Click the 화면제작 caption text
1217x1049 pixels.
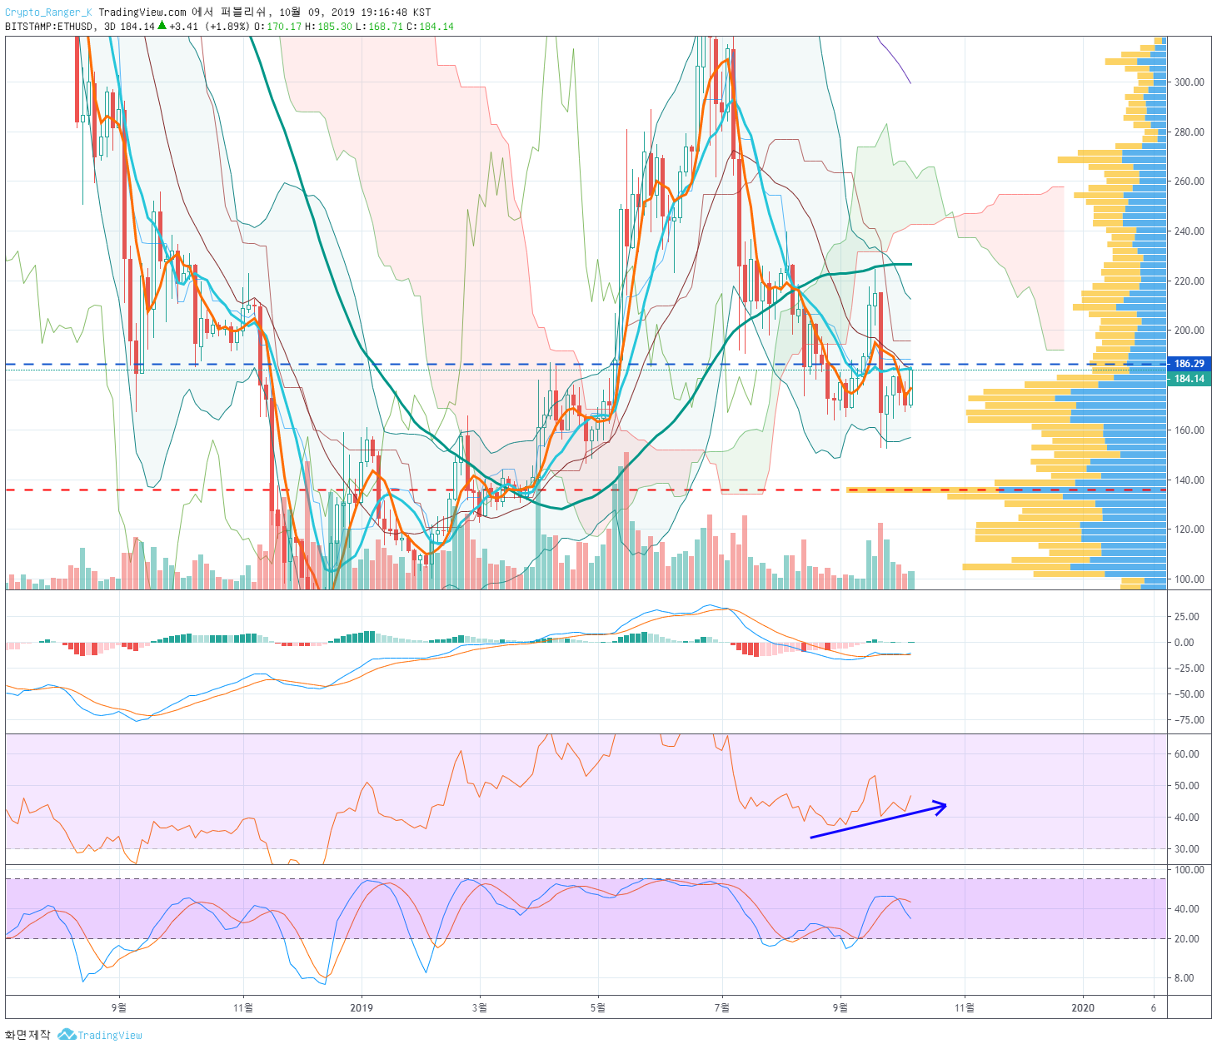pos(27,1035)
